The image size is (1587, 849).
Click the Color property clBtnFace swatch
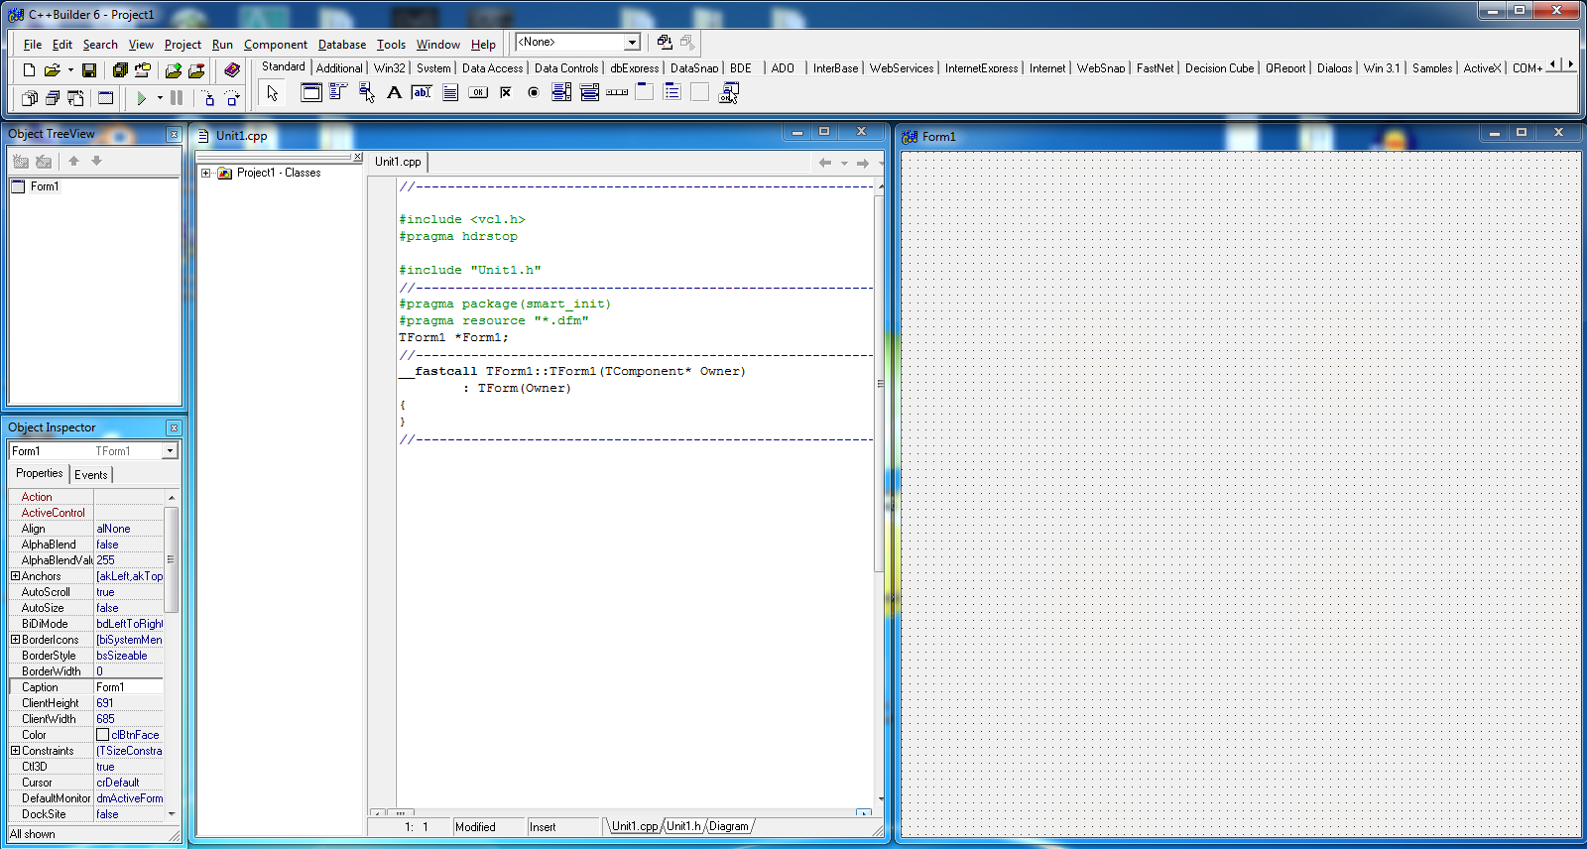102,735
